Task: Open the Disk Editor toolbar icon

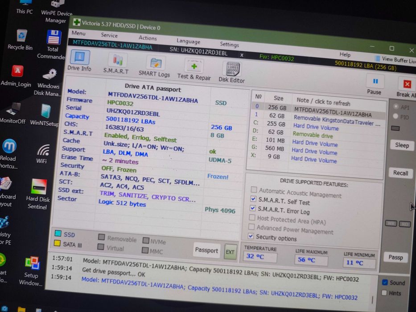Action: (x=233, y=69)
